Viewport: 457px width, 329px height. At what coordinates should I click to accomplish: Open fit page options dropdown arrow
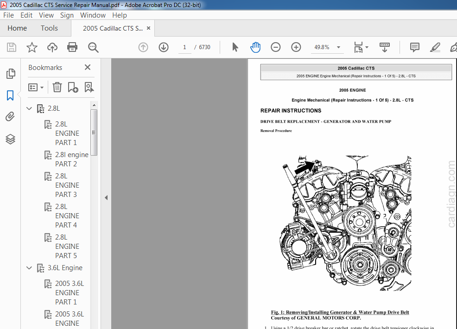pyautogui.click(x=367, y=47)
